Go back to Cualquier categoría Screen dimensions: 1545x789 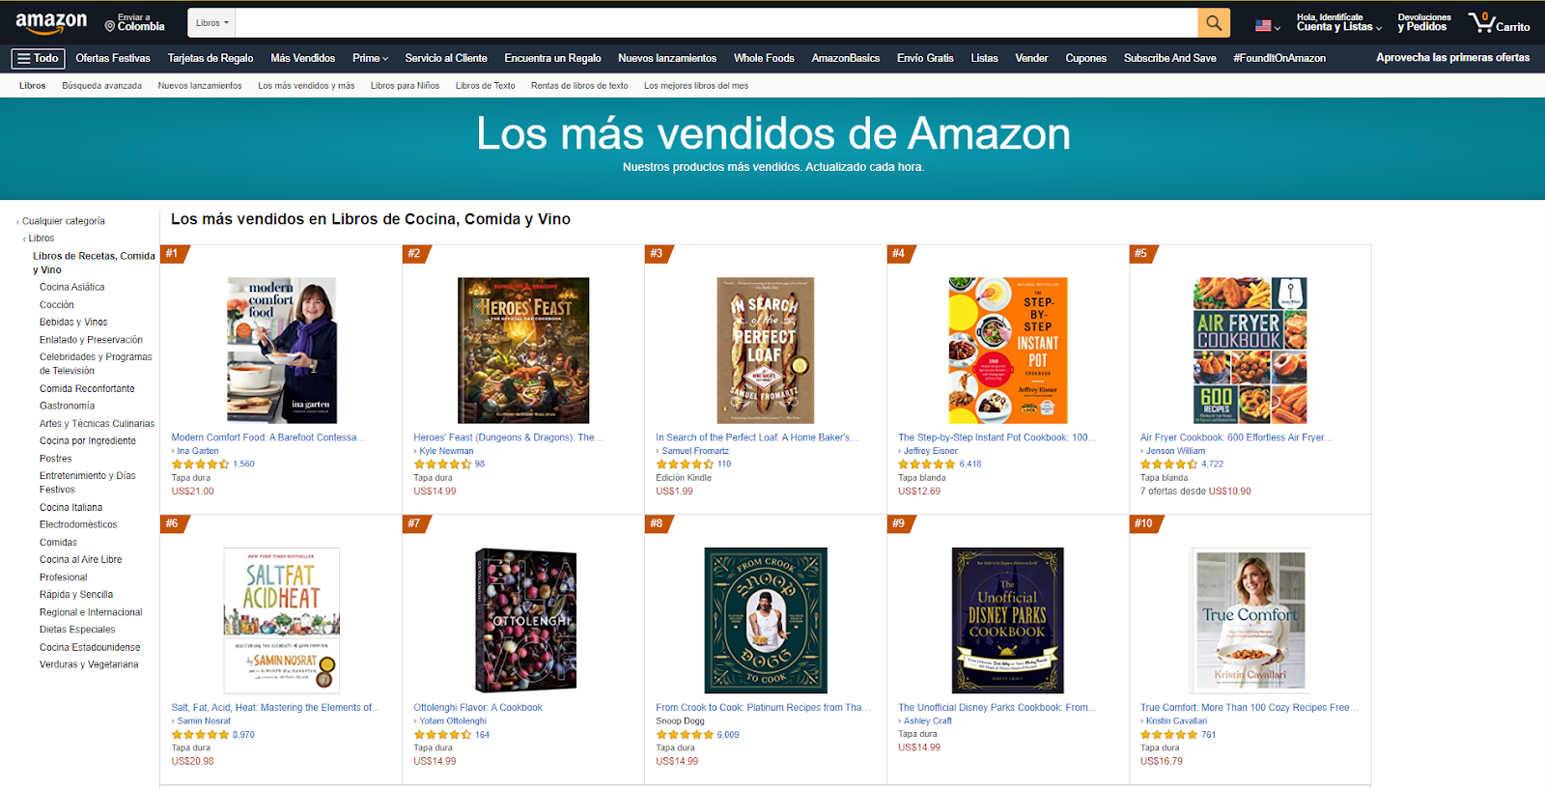(63, 221)
